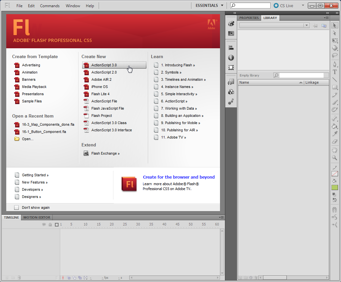Screen dimensions: 341x282
Task: Select the Brush tool
Action: coord(334,102)
